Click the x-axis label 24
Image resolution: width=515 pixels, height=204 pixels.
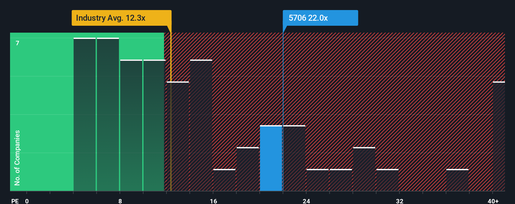(306, 201)
